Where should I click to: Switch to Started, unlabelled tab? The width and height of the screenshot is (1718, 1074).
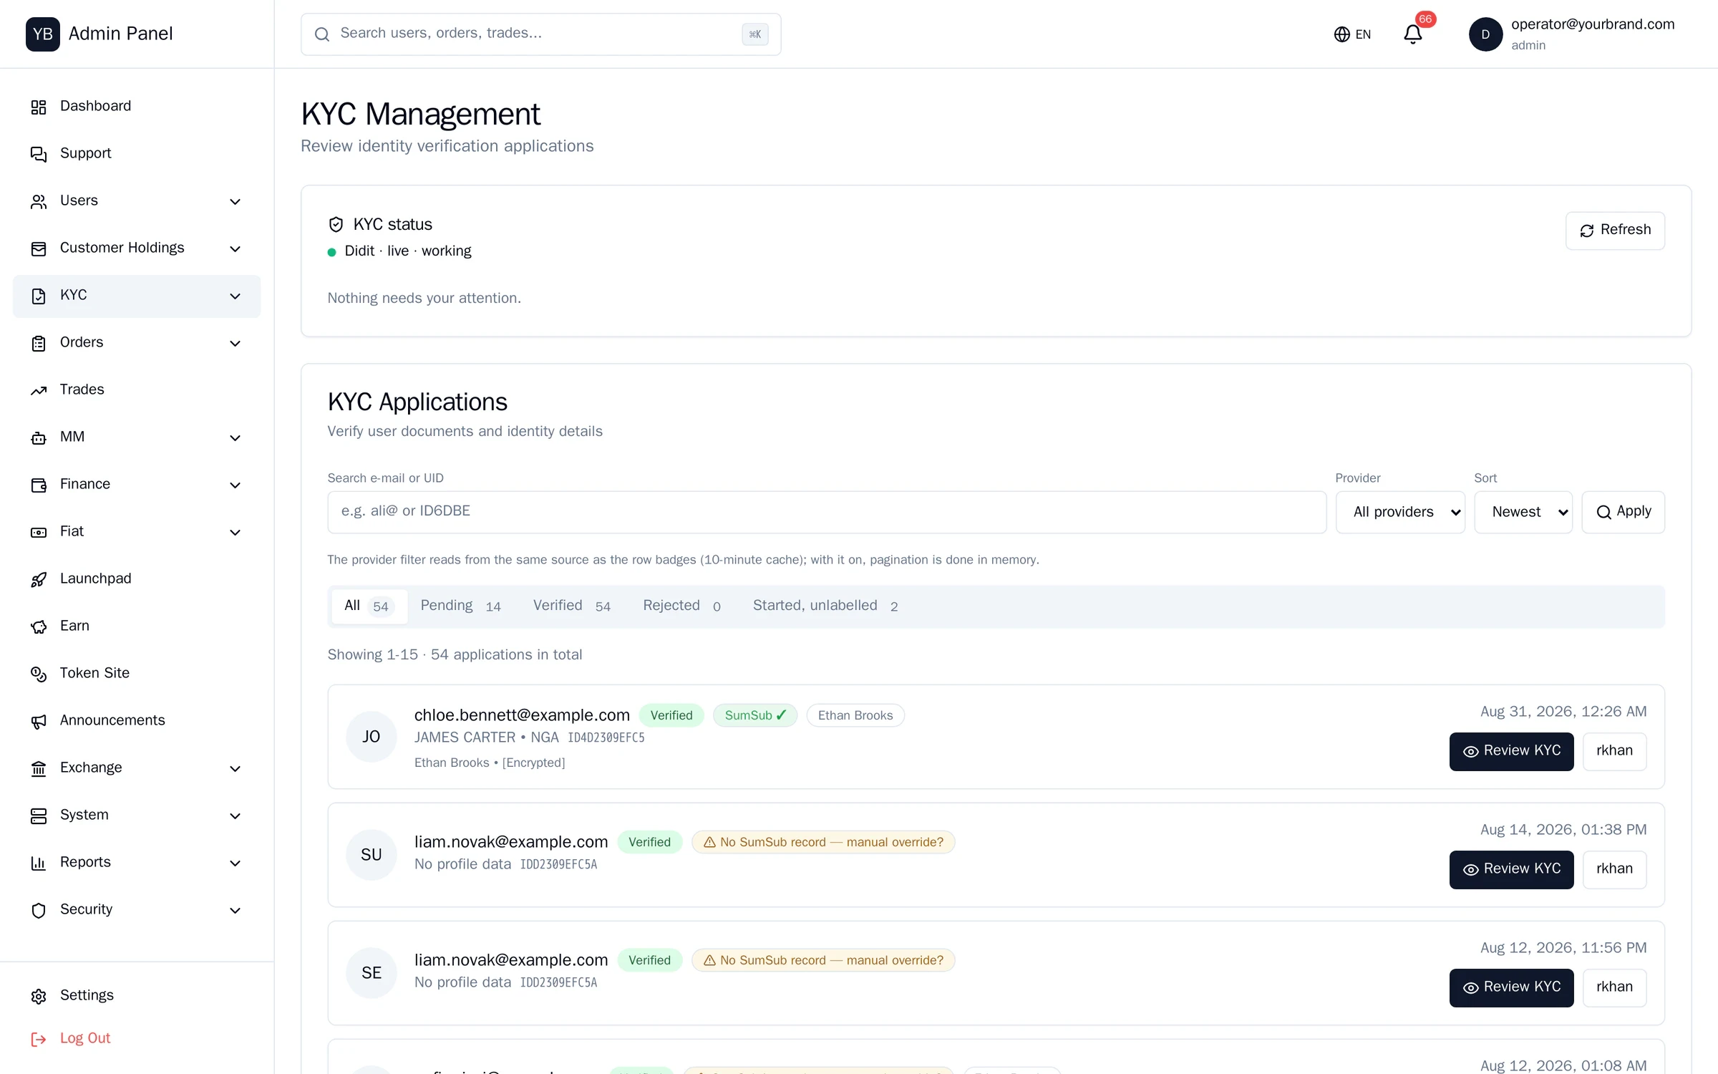pos(825,606)
